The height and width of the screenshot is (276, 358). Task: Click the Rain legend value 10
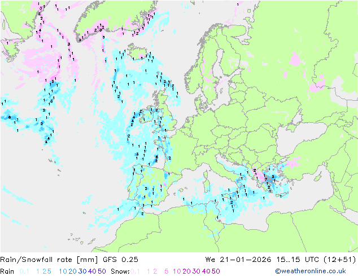click(63, 271)
